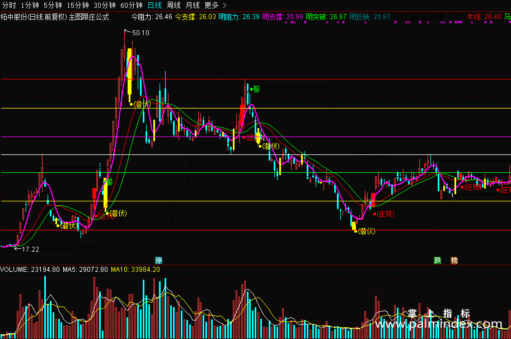Select the 1分钟 period tab
The width and height of the screenshot is (511, 339).
(x=30, y=5)
